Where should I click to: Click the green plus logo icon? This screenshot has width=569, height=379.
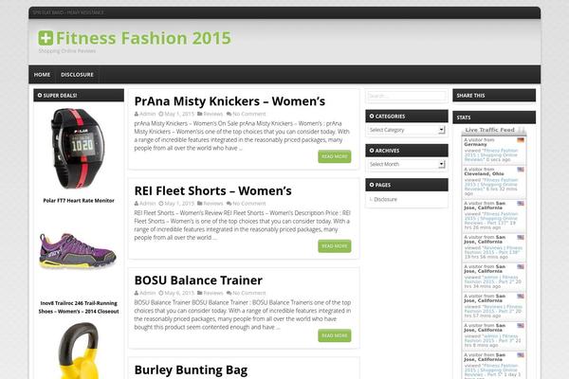pyautogui.click(x=46, y=38)
